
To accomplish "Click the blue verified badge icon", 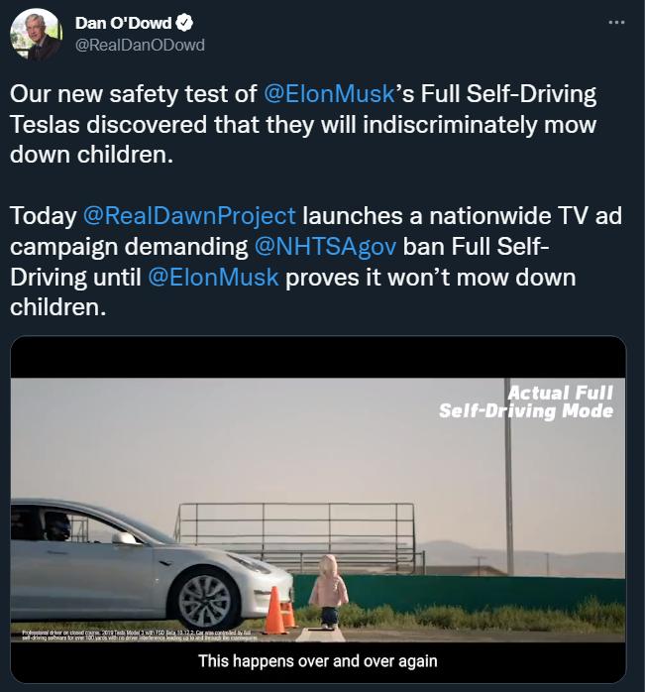I will 184,23.
